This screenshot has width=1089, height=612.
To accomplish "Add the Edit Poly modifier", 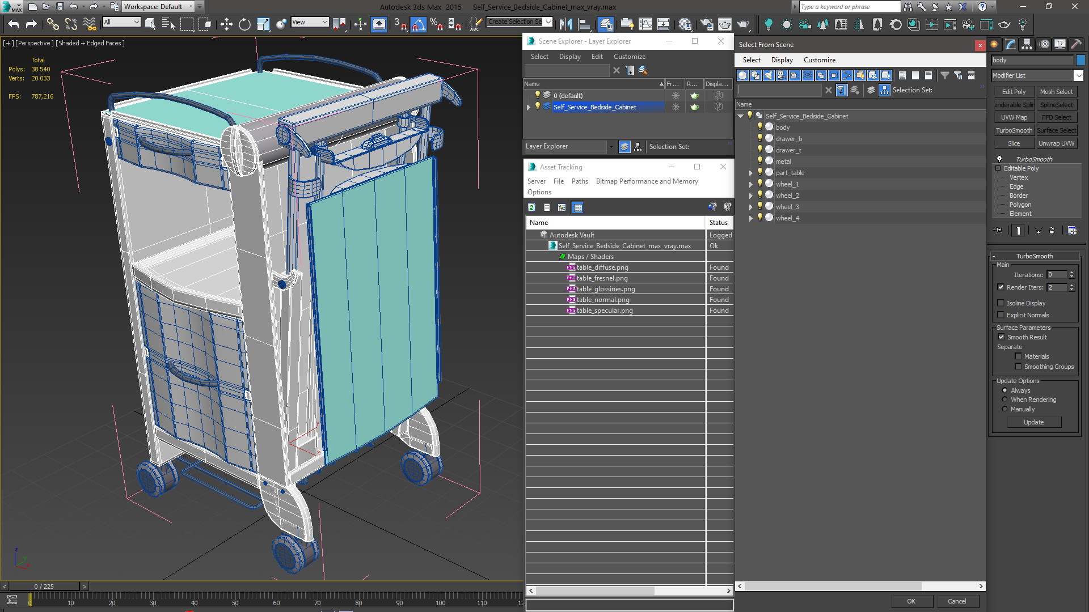I will click(1014, 92).
